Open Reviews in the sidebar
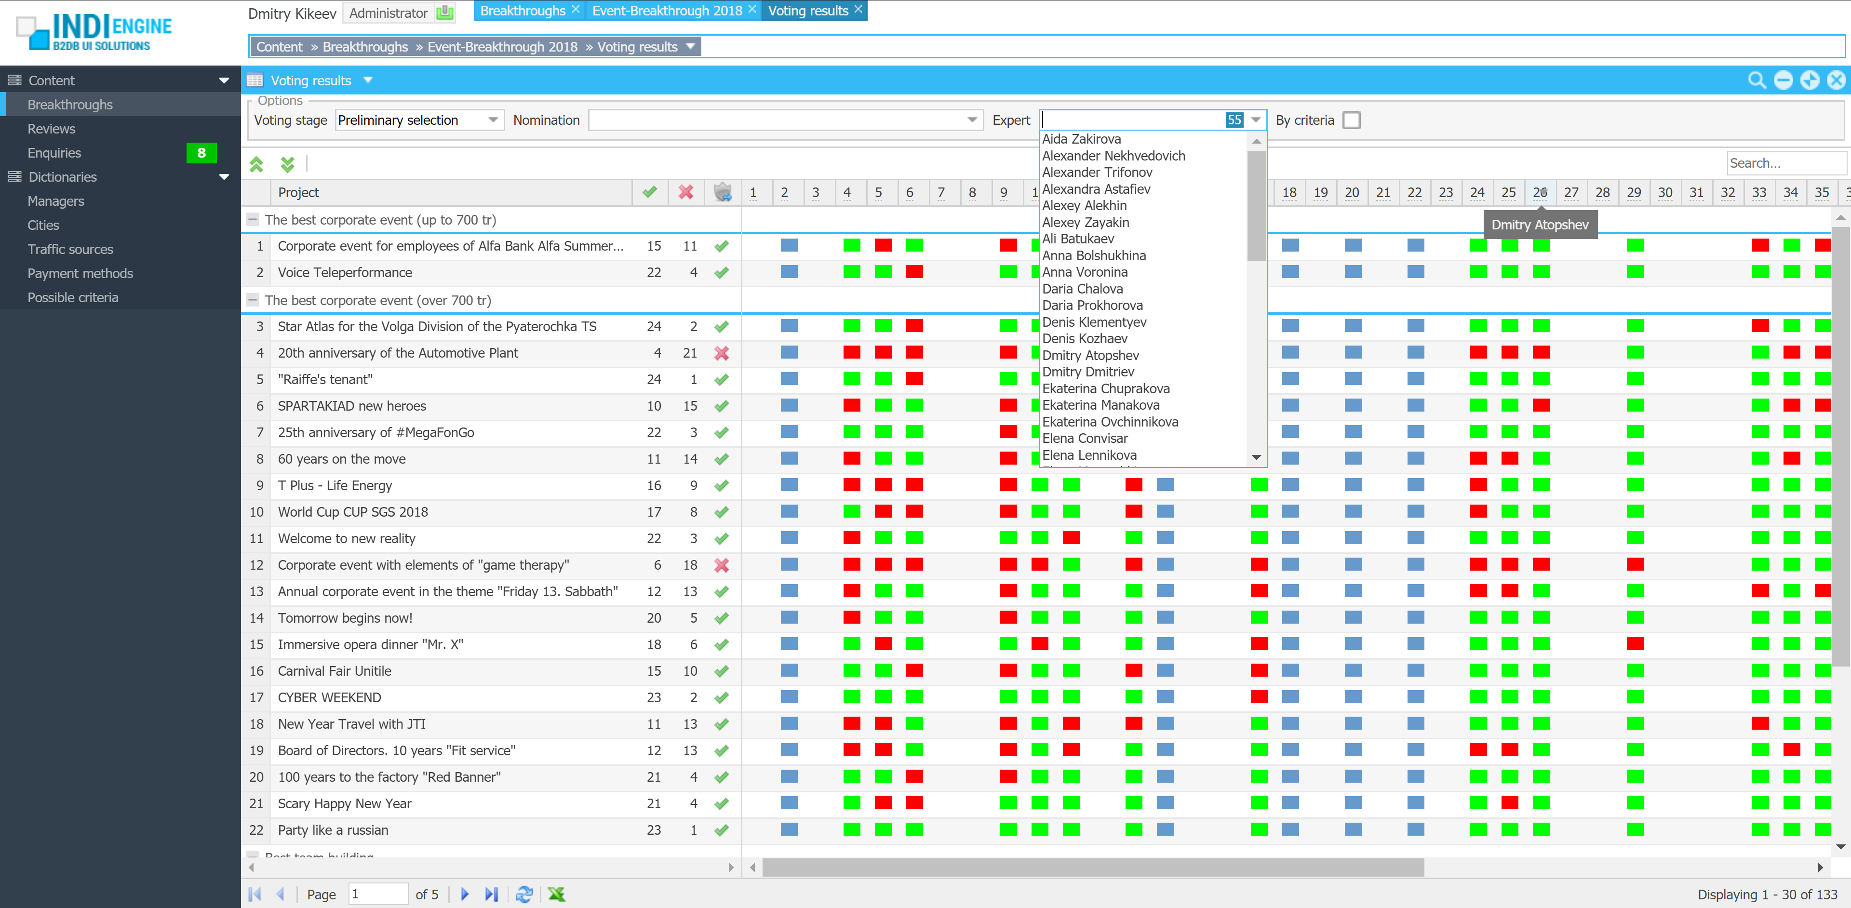This screenshot has height=908, width=1851. click(x=51, y=129)
